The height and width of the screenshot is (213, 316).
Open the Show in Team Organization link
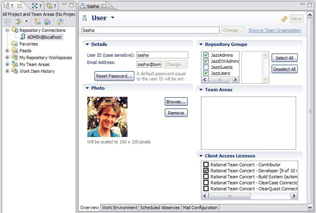(275, 30)
